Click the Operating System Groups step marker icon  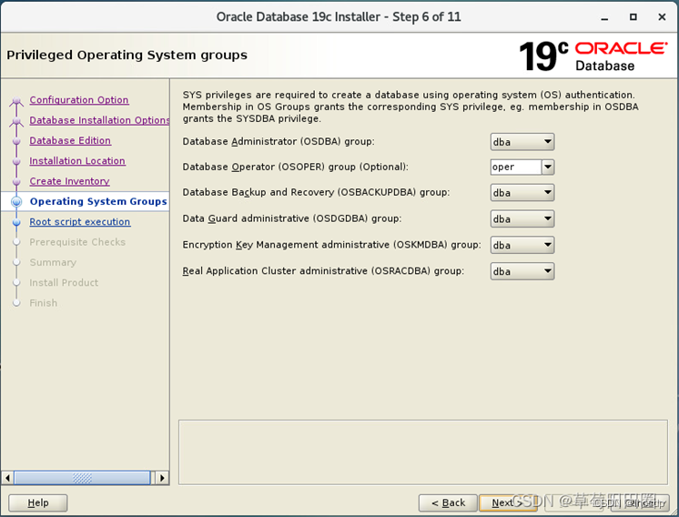[x=16, y=202]
